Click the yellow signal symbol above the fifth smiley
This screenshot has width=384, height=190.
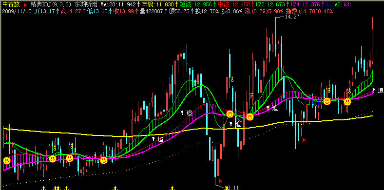tap(232, 79)
